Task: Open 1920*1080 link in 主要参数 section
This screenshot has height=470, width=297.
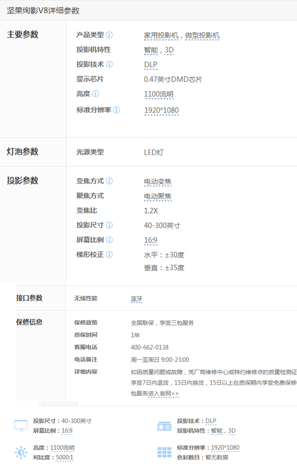Action: (x=161, y=110)
